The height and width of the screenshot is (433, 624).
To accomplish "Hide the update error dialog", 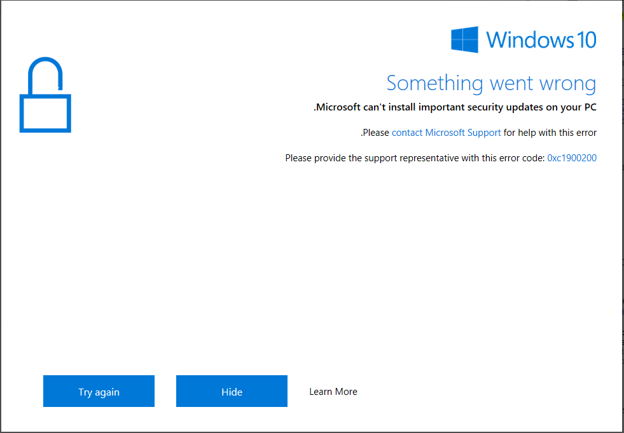I will (x=232, y=391).
